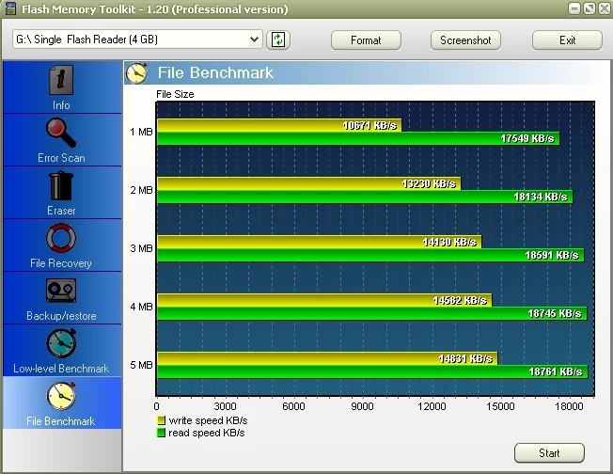This screenshot has width=613, height=474.
Task: Click the Exit button
Action: 567,40
